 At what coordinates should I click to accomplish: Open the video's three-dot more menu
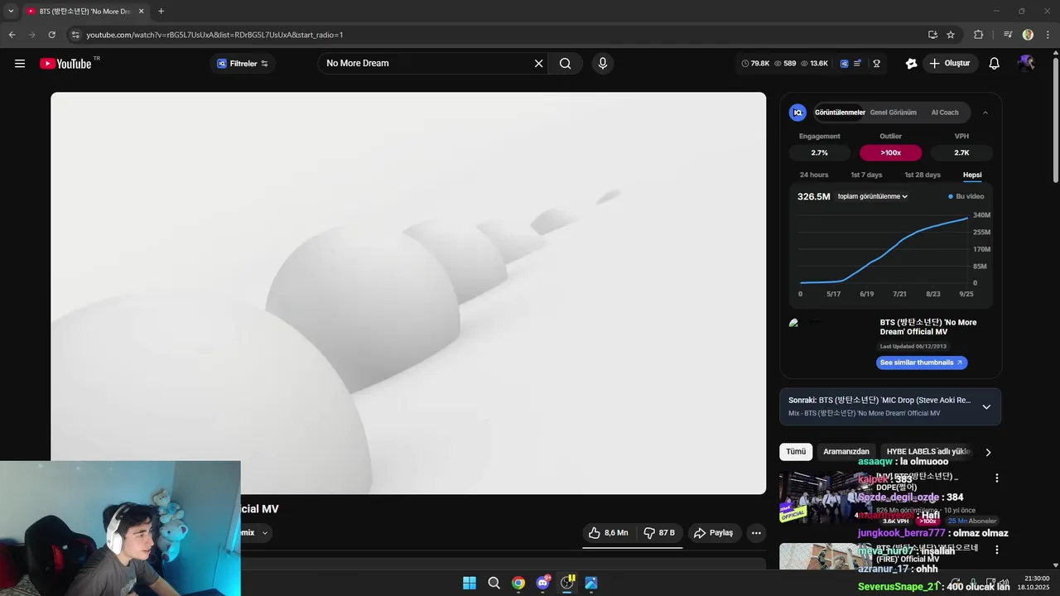pyautogui.click(x=756, y=533)
